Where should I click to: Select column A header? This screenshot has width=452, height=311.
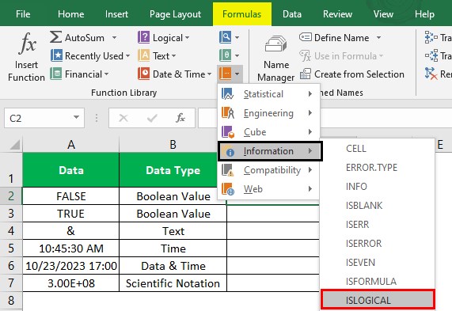click(71, 144)
